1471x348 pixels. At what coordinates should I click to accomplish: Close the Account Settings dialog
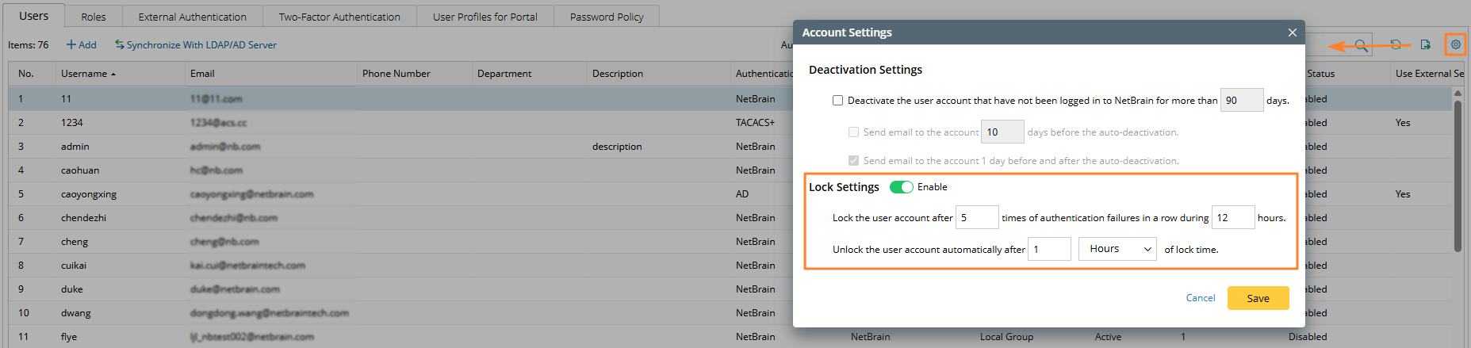[1293, 33]
